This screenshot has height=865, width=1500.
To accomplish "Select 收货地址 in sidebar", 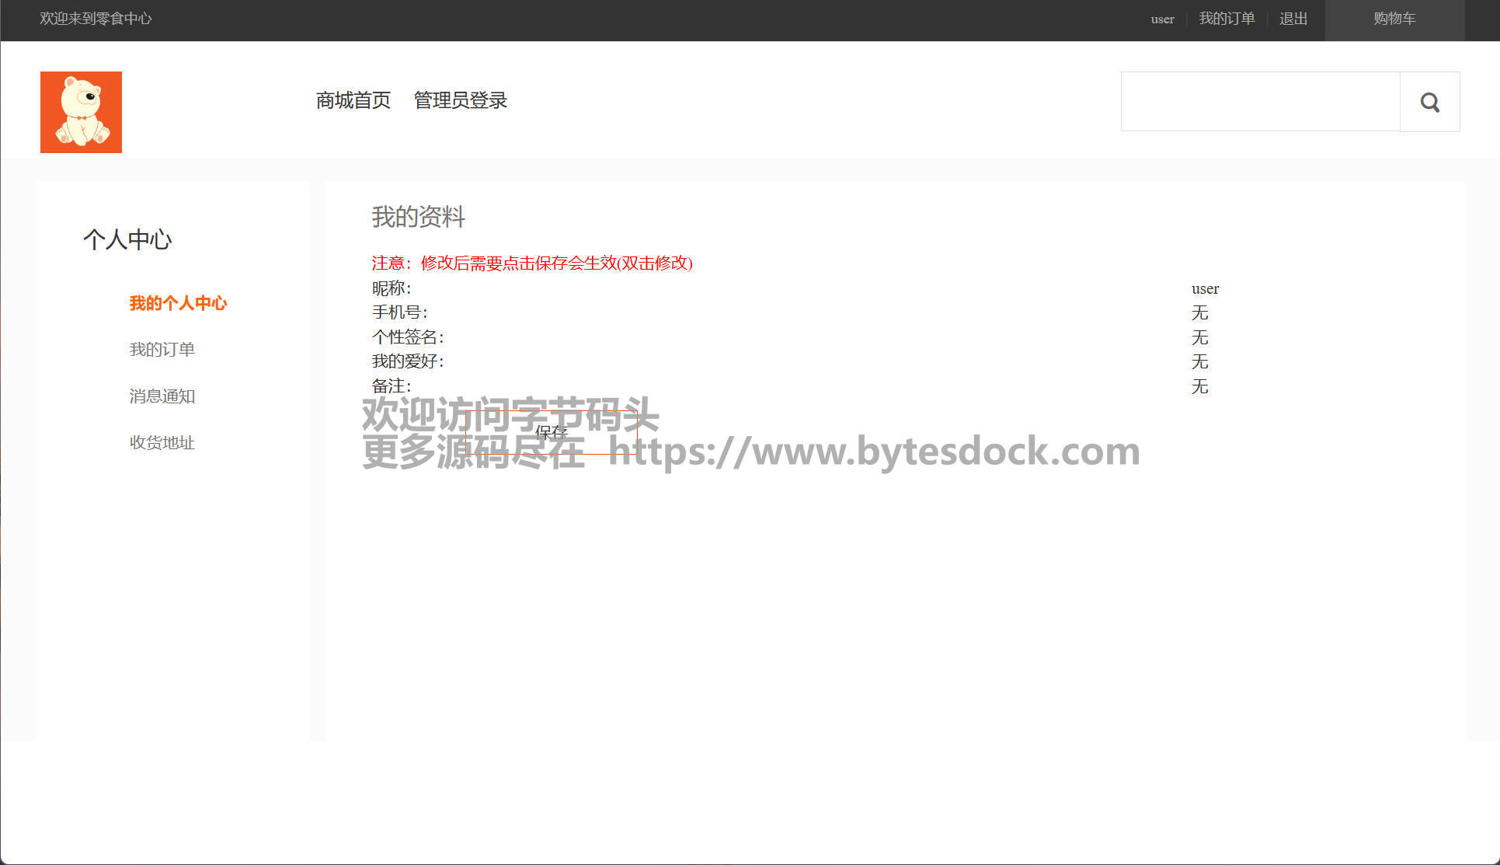I will click(x=162, y=443).
